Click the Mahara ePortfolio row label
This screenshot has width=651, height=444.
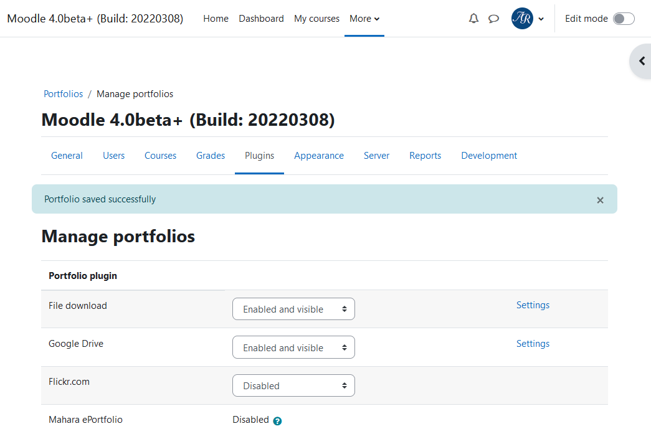(85, 420)
